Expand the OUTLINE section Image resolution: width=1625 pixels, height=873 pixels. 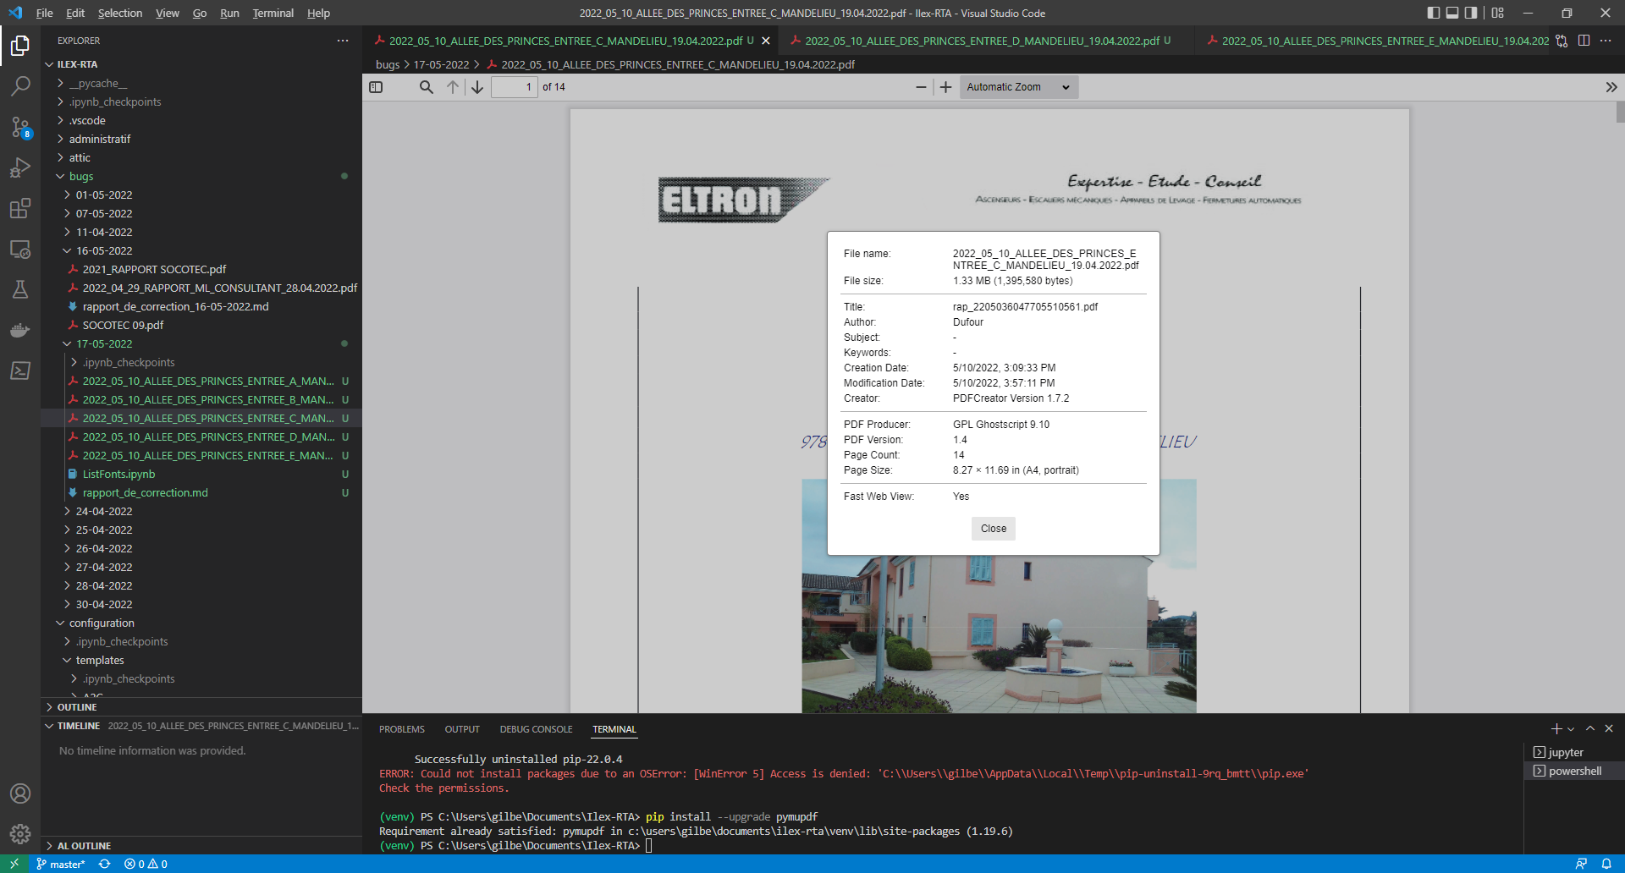(x=201, y=707)
